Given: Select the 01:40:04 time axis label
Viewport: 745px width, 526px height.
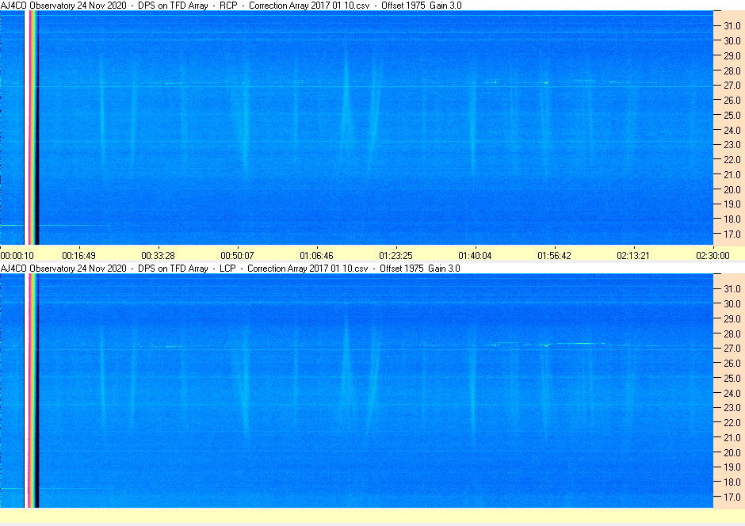Looking at the screenshot, I should tap(475, 255).
